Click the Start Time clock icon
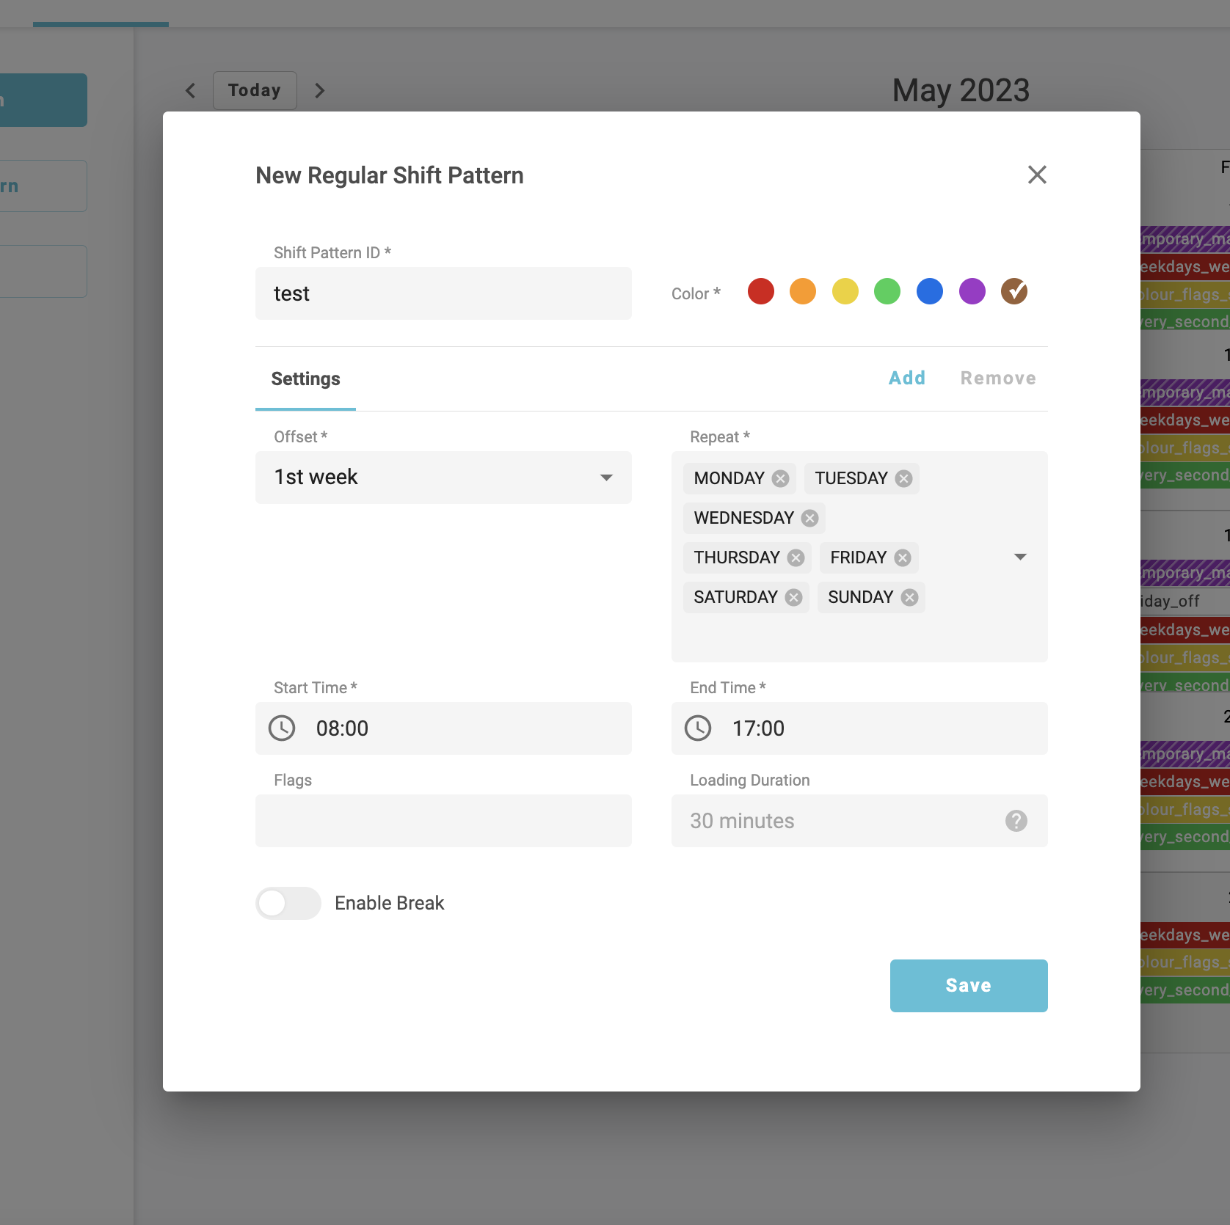This screenshot has width=1230, height=1225. [282, 728]
